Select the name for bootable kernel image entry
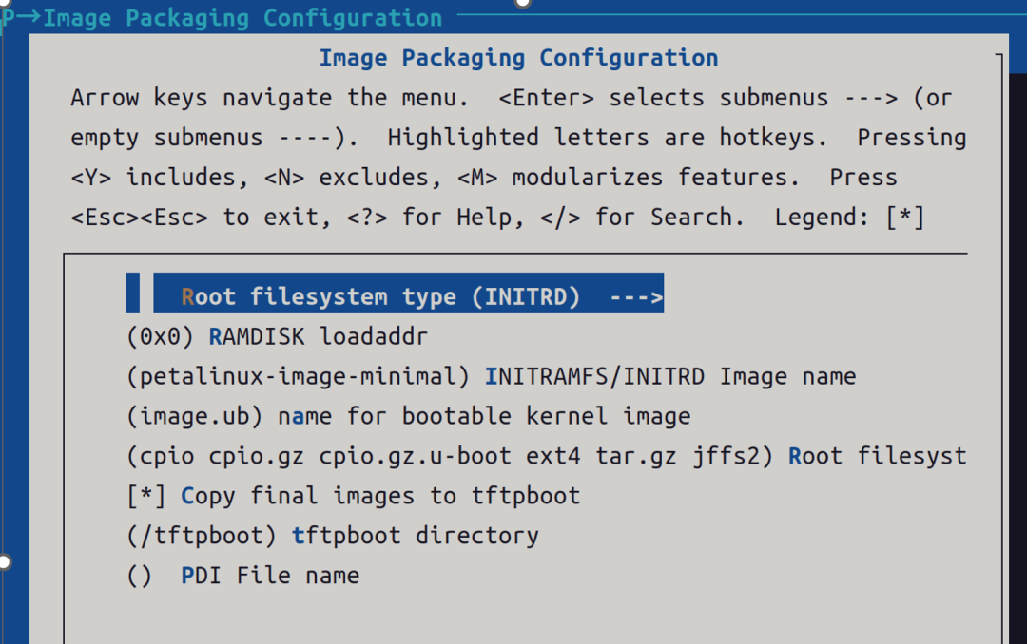Image resolution: width=1027 pixels, height=644 pixels. pyautogui.click(x=409, y=416)
